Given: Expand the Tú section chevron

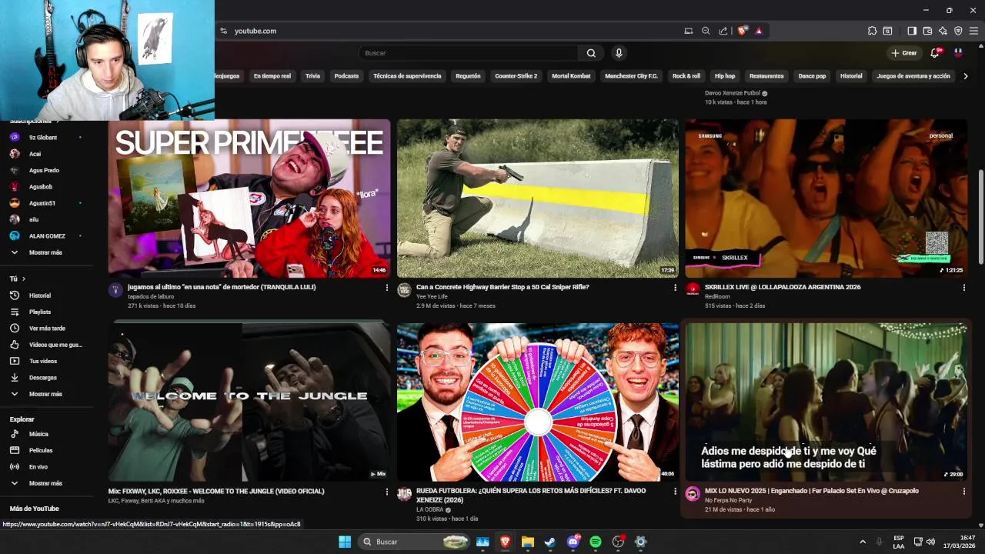Looking at the screenshot, I should pyautogui.click(x=24, y=279).
